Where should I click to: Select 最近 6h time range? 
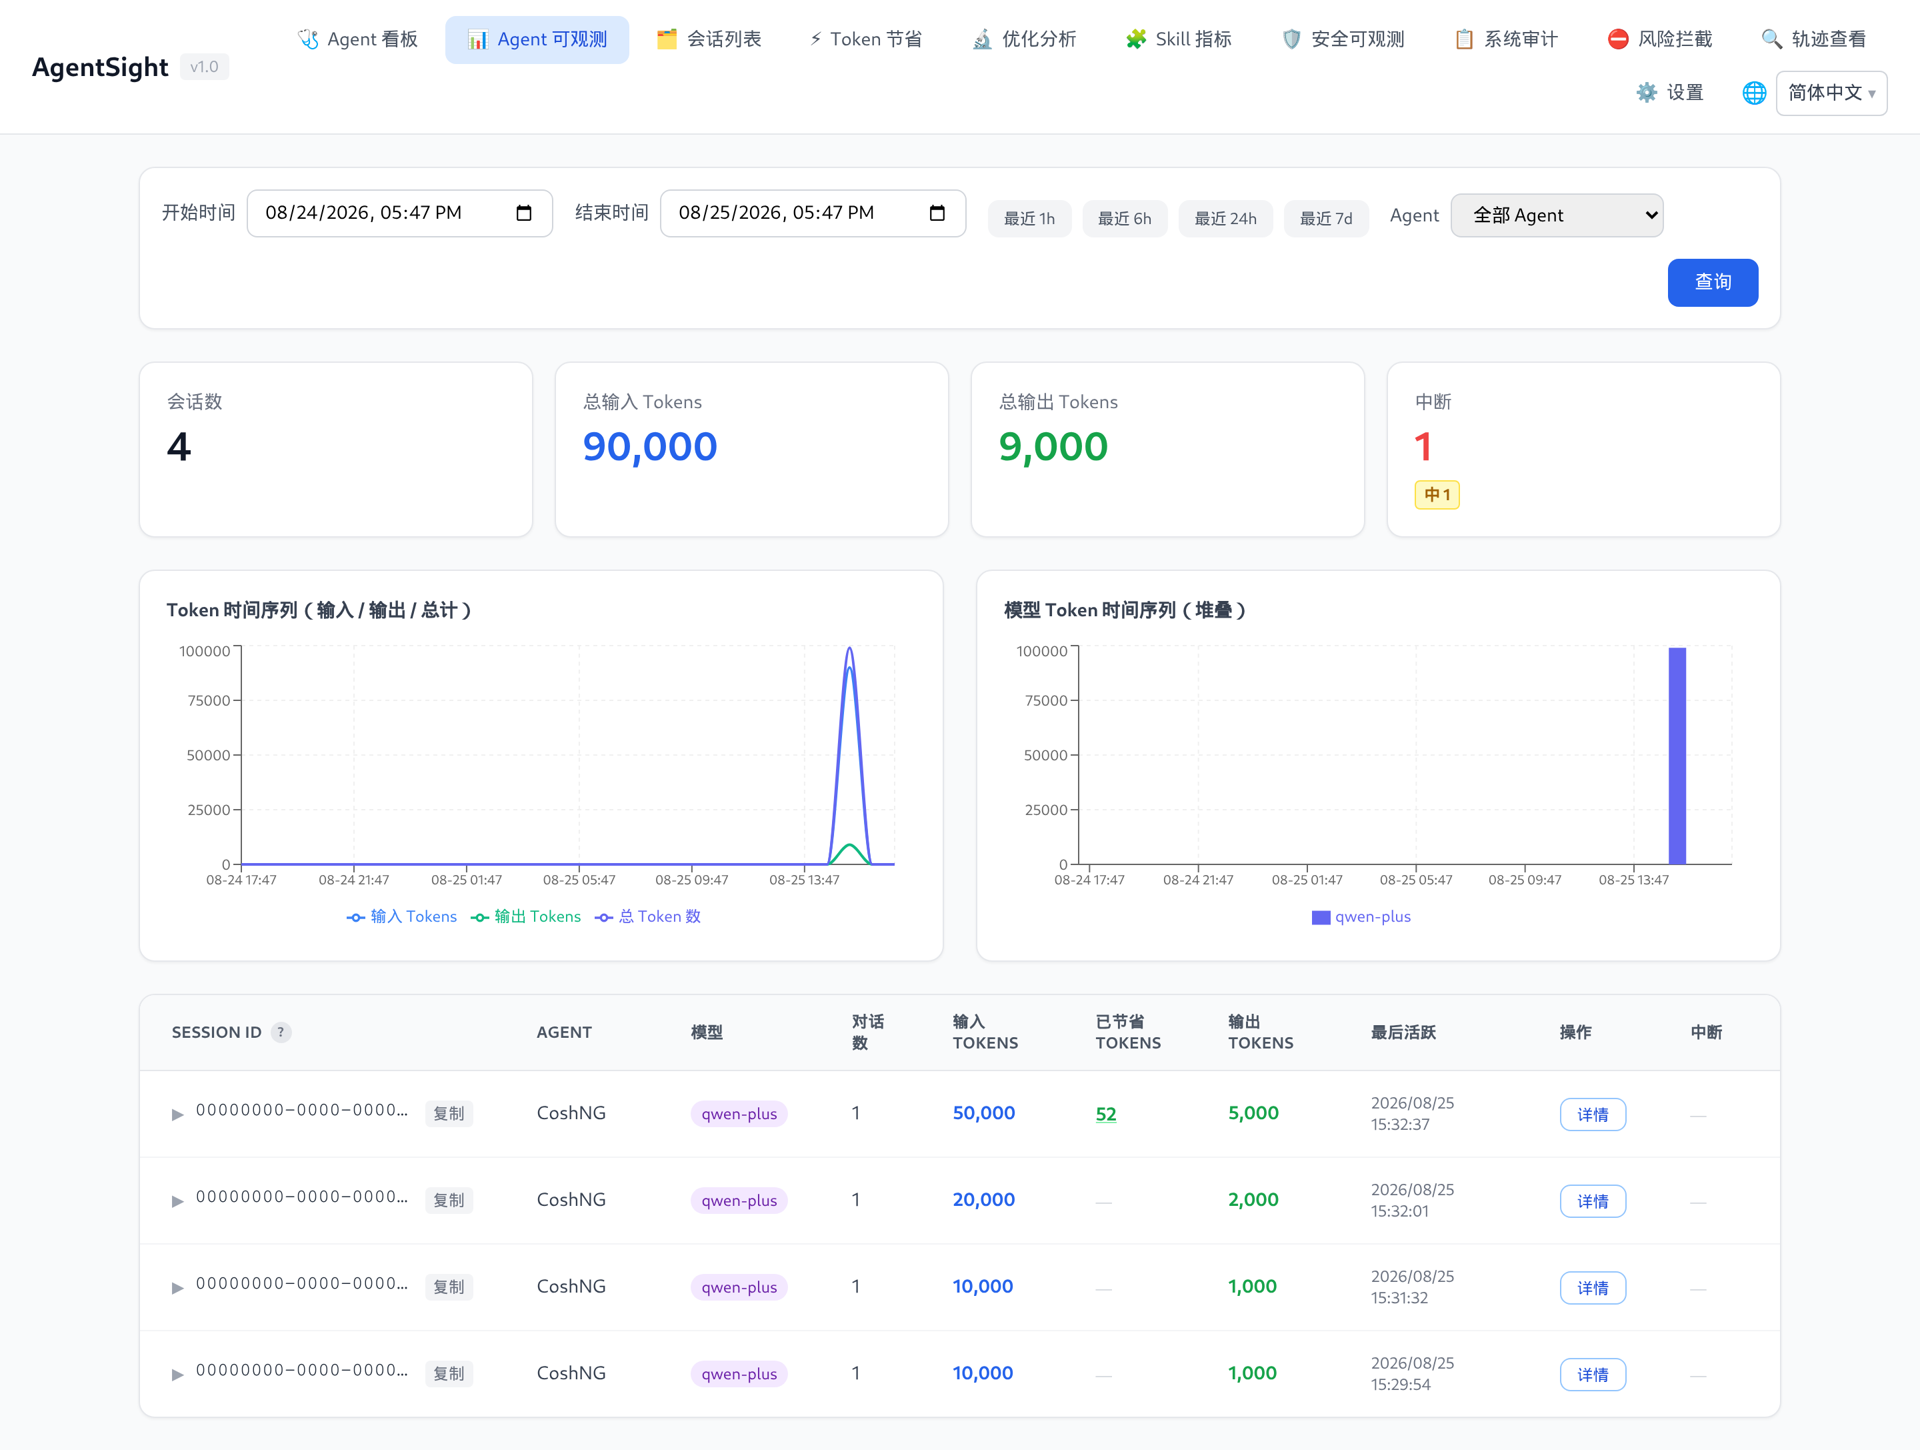pyautogui.click(x=1124, y=219)
